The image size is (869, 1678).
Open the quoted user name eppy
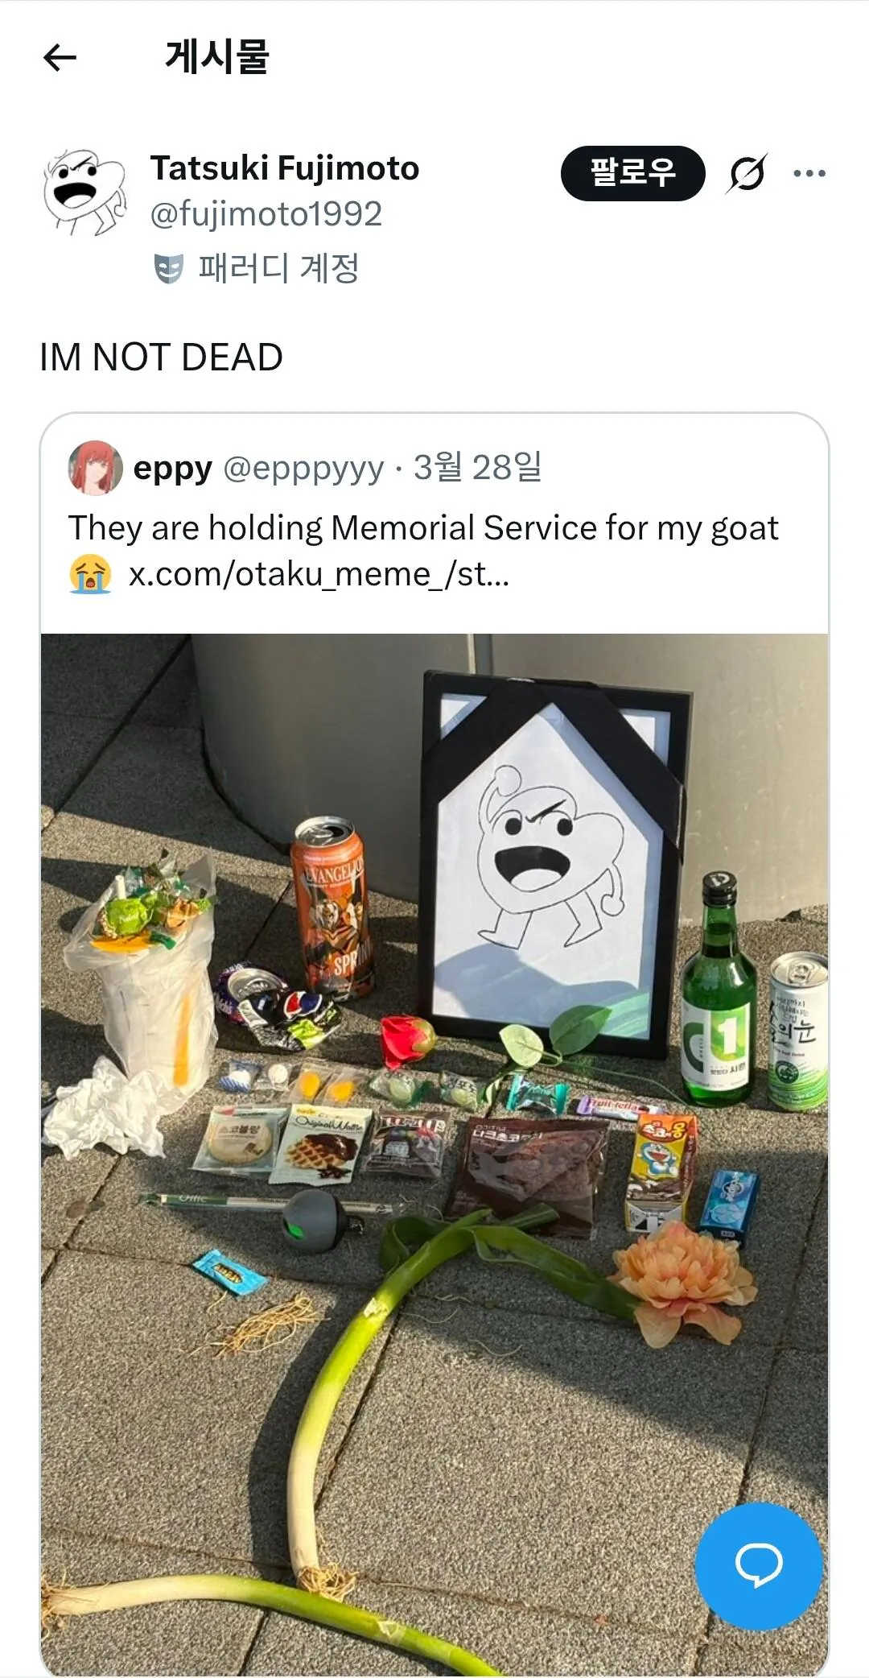tap(172, 468)
